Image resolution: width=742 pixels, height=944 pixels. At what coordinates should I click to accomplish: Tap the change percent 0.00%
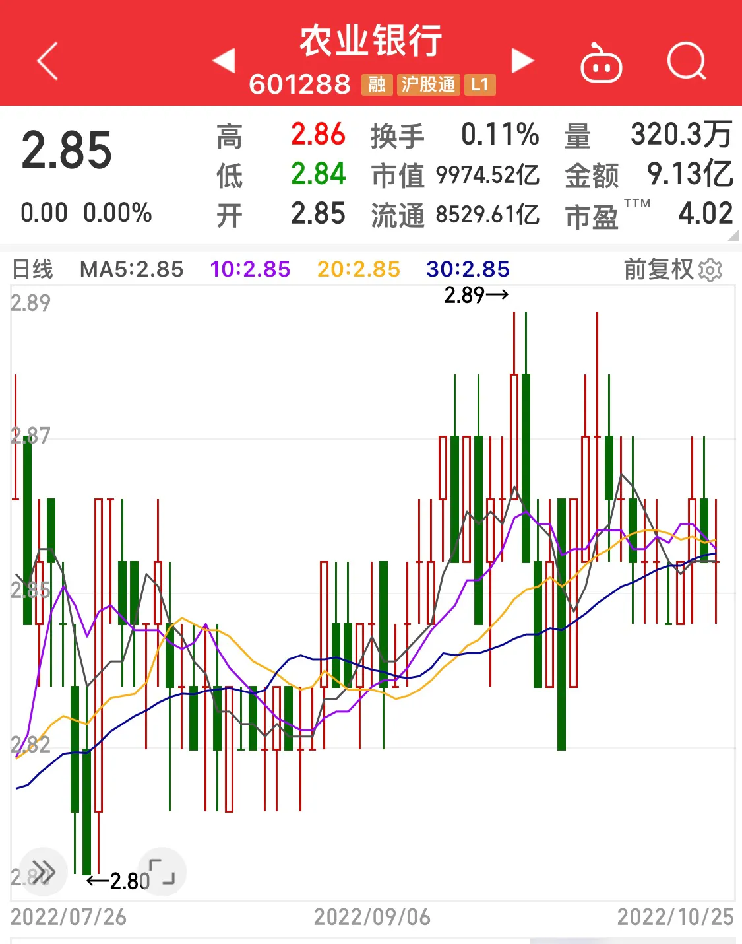117,213
